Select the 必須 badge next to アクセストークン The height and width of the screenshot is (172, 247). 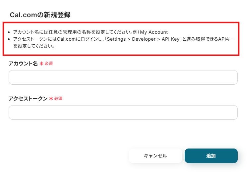click(58, 99)
